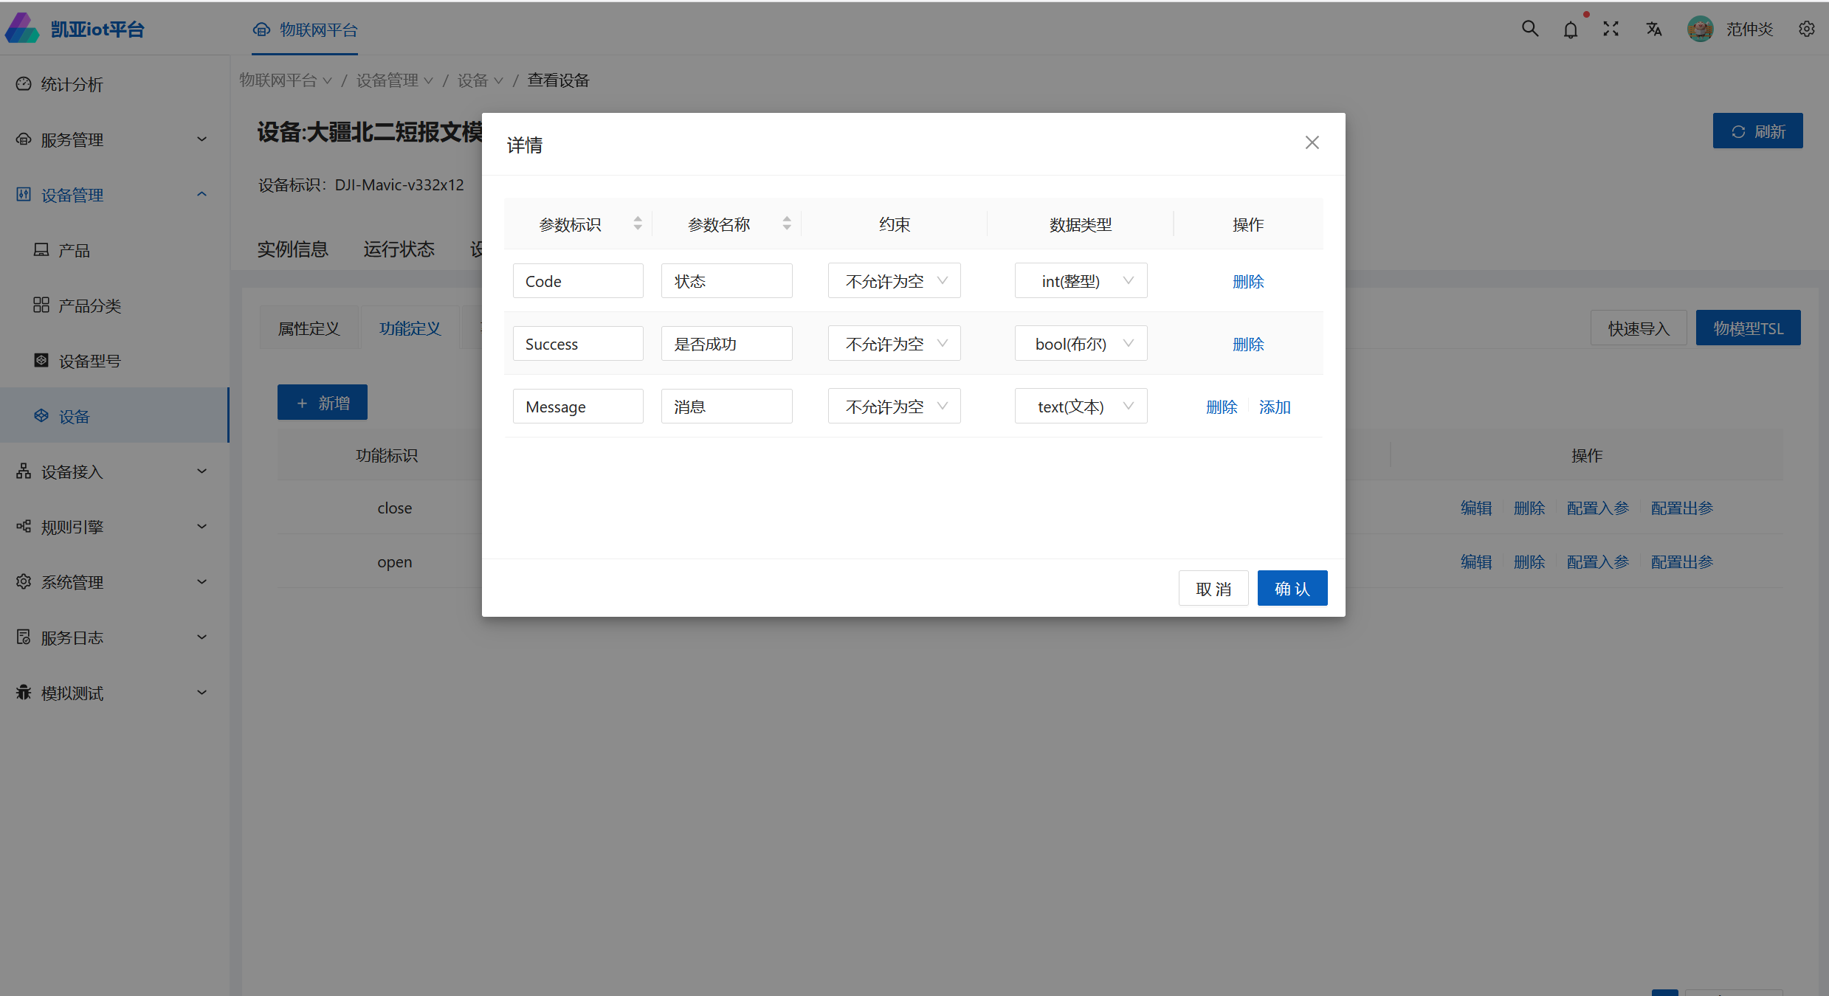
Task: Click the settings gear in top right
Action: (x=1806, y=29)
